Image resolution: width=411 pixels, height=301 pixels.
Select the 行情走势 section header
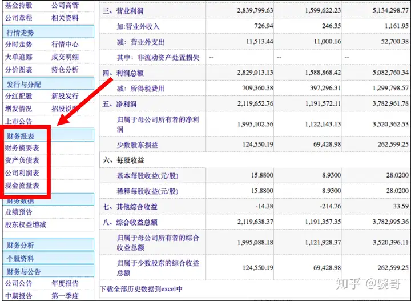coord(48,32)
